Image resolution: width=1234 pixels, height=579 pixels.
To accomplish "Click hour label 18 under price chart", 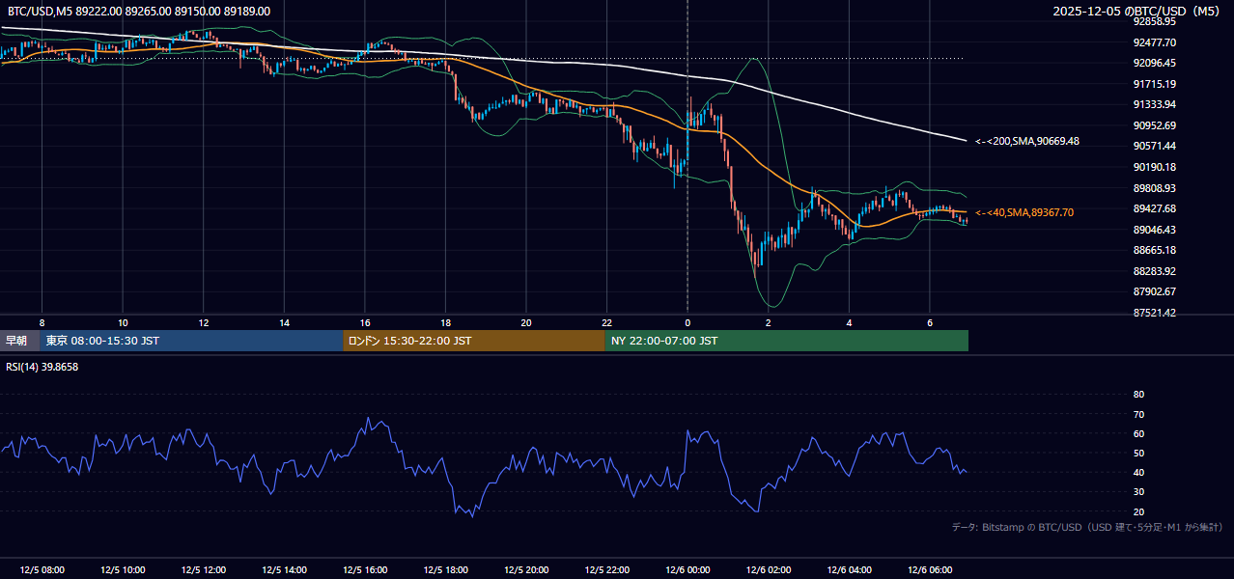I will pyautogui.click(x=445, y=322).
